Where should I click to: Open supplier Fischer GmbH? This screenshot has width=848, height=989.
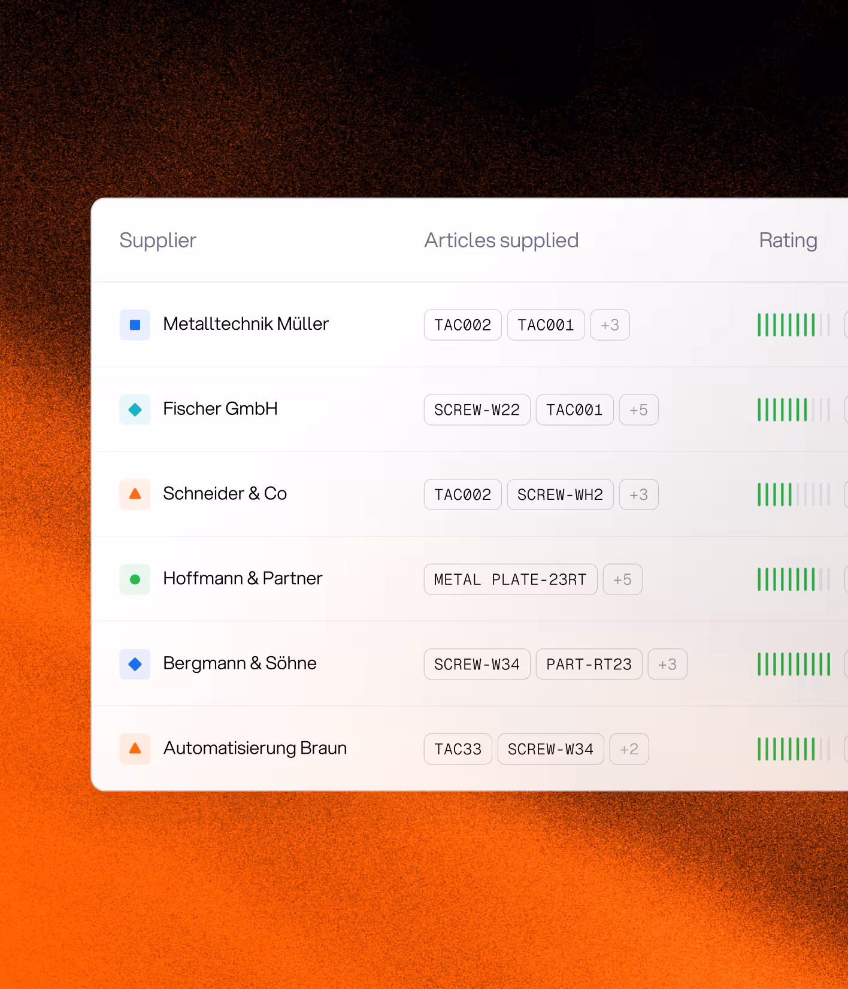tap(220, 409)
